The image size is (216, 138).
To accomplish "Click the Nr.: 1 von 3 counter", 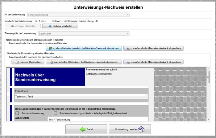I will [x=40, y=21].
